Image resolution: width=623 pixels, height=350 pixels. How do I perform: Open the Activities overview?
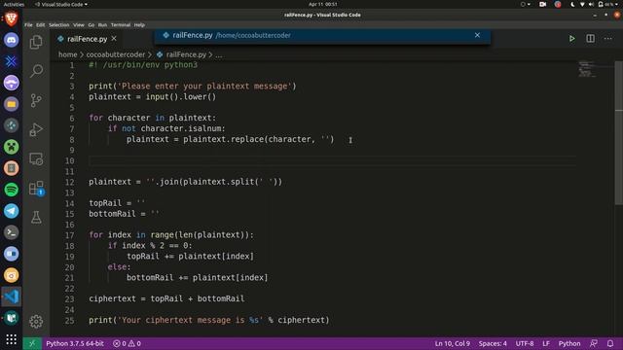[x=14, y=4]
